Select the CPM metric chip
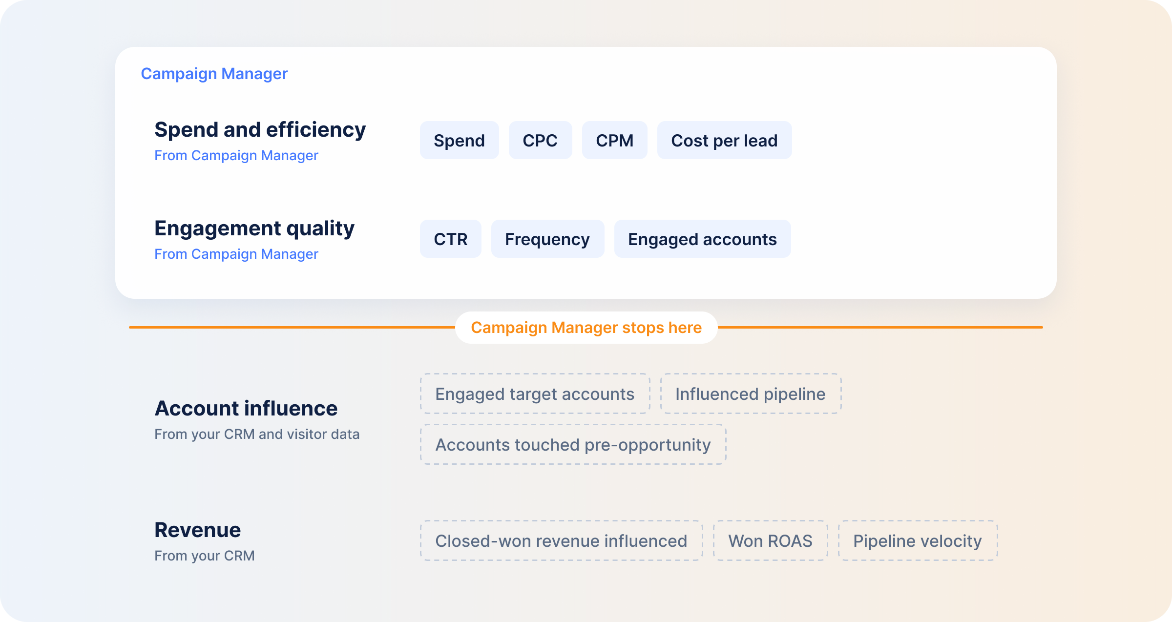The width and height of the screenshot is (1172, 622). tap(615, 140)
